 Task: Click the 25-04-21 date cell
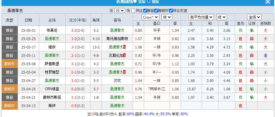(x=28, y=97)
